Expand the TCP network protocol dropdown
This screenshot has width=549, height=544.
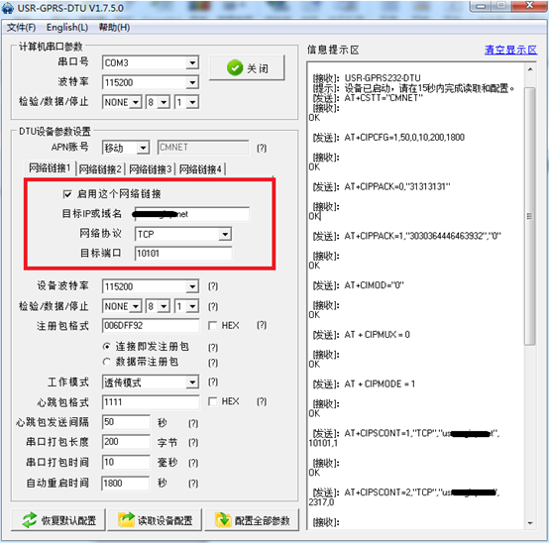point(225,234)
